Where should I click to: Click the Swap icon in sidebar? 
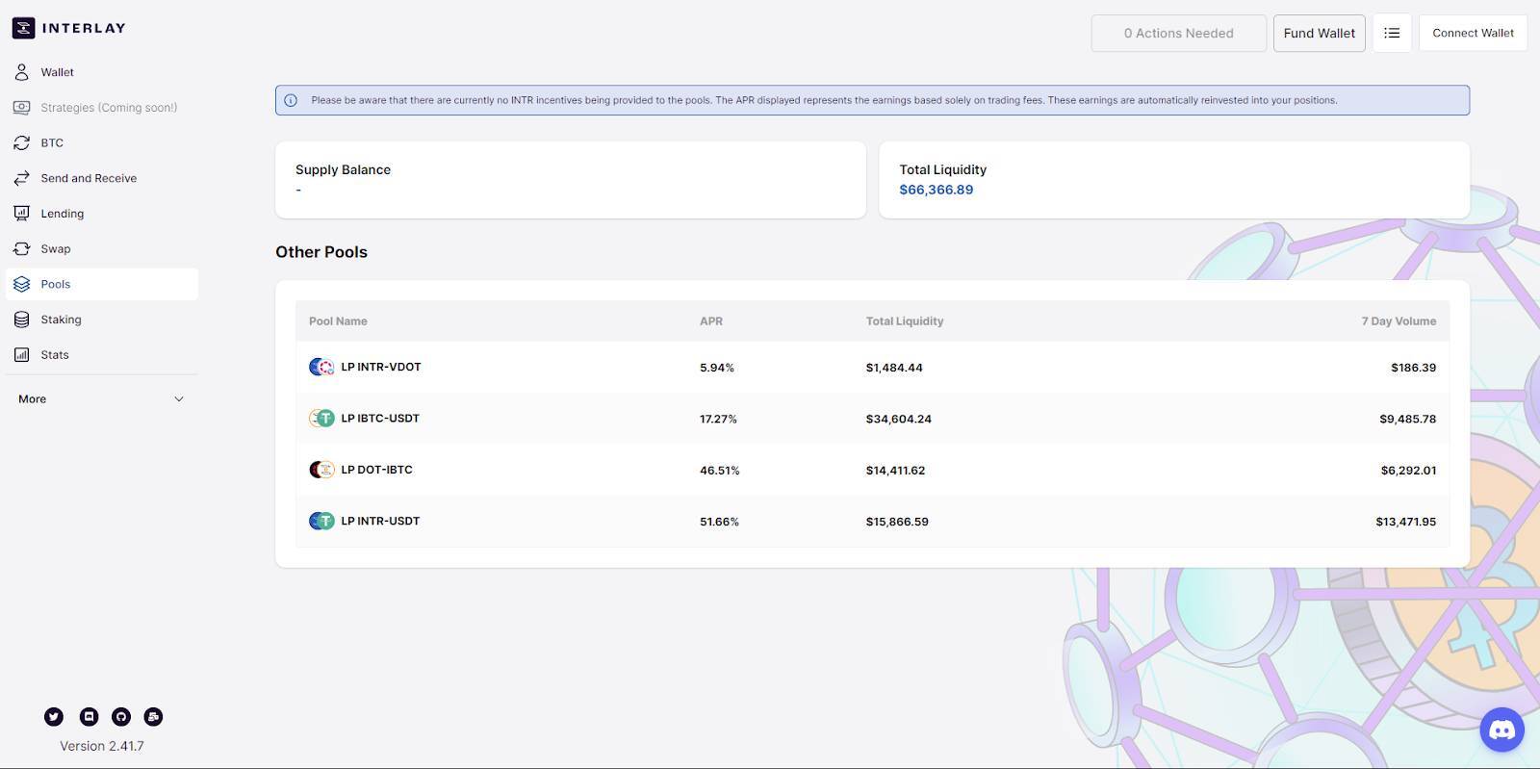21,248
